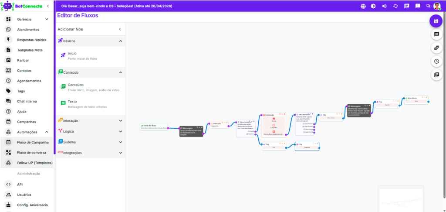Viewport: 446px width, 212px height.
Task: Mute notification sound speaker icon
Action: tap(384, 6)
